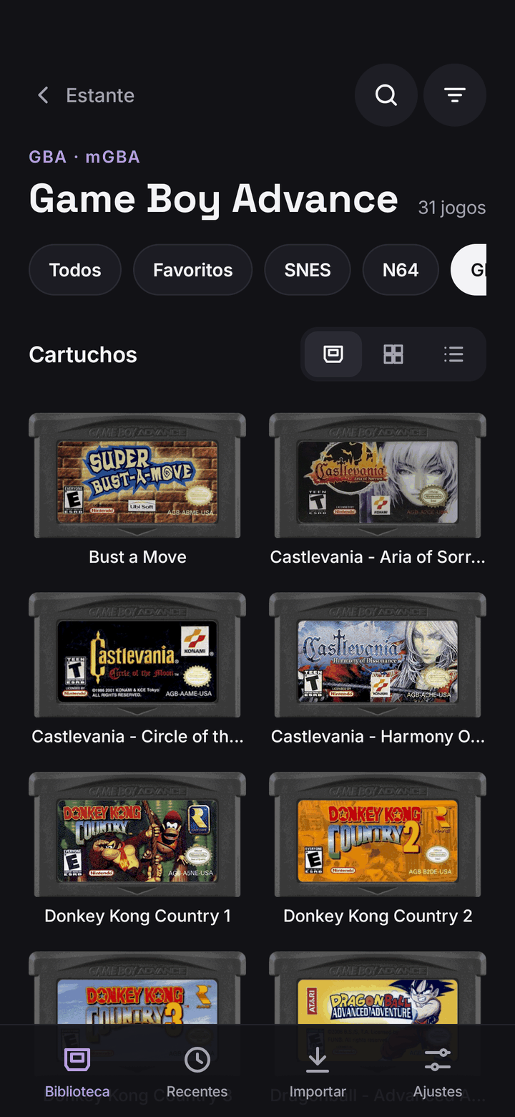Select the Favoritos filter chip
This screenshot has height=1117, width=515.
193,270
